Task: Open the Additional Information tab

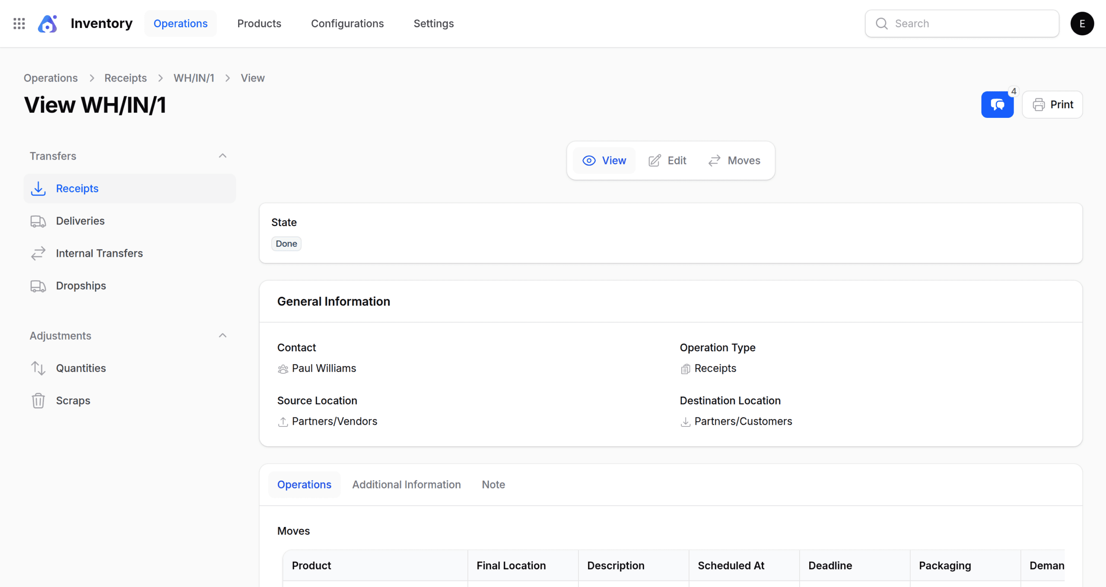Action: tap(406, 485)
